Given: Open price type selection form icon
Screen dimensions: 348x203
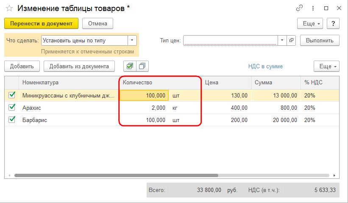Looking at the screenshot, I should (x=291, y=40).
